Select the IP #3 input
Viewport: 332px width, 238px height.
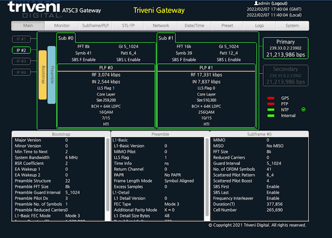[21, 61]
